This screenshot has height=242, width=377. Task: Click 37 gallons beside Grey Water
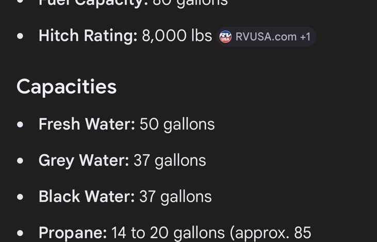point(170,160)
